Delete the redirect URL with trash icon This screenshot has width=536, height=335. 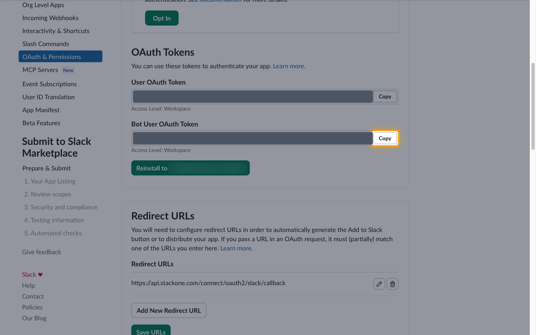[392, 284]
